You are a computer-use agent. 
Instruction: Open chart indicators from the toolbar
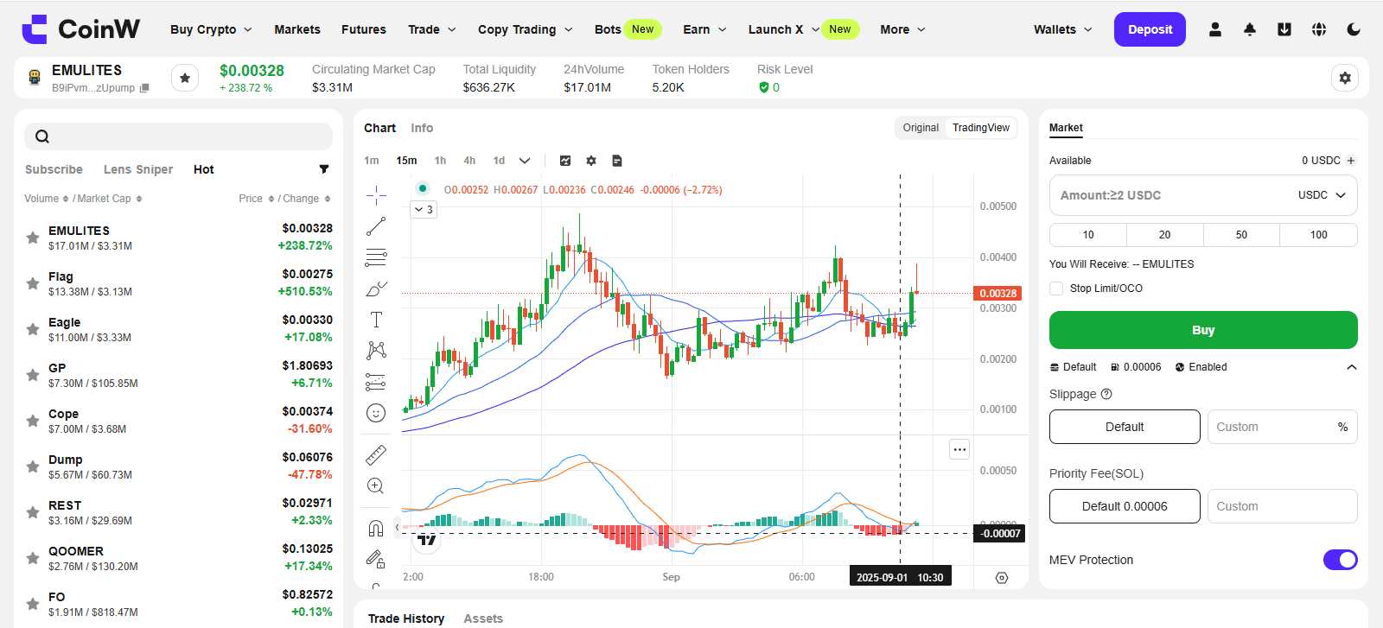tap(565, 161)
